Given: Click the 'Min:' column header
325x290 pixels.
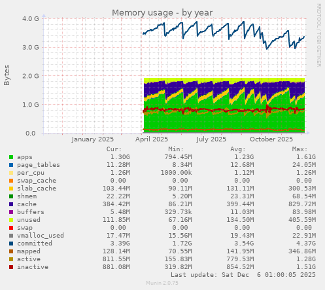Looking at the screenshot, I should pyautogui.click(x=176, y=149).
